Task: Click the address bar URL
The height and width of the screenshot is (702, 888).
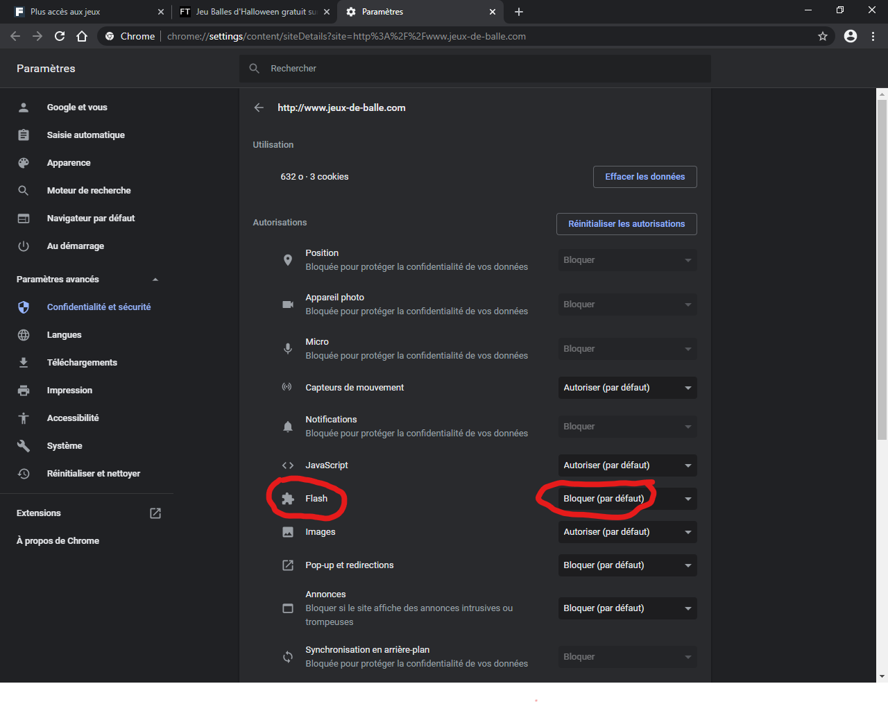Action: click(x=346, y=36)
